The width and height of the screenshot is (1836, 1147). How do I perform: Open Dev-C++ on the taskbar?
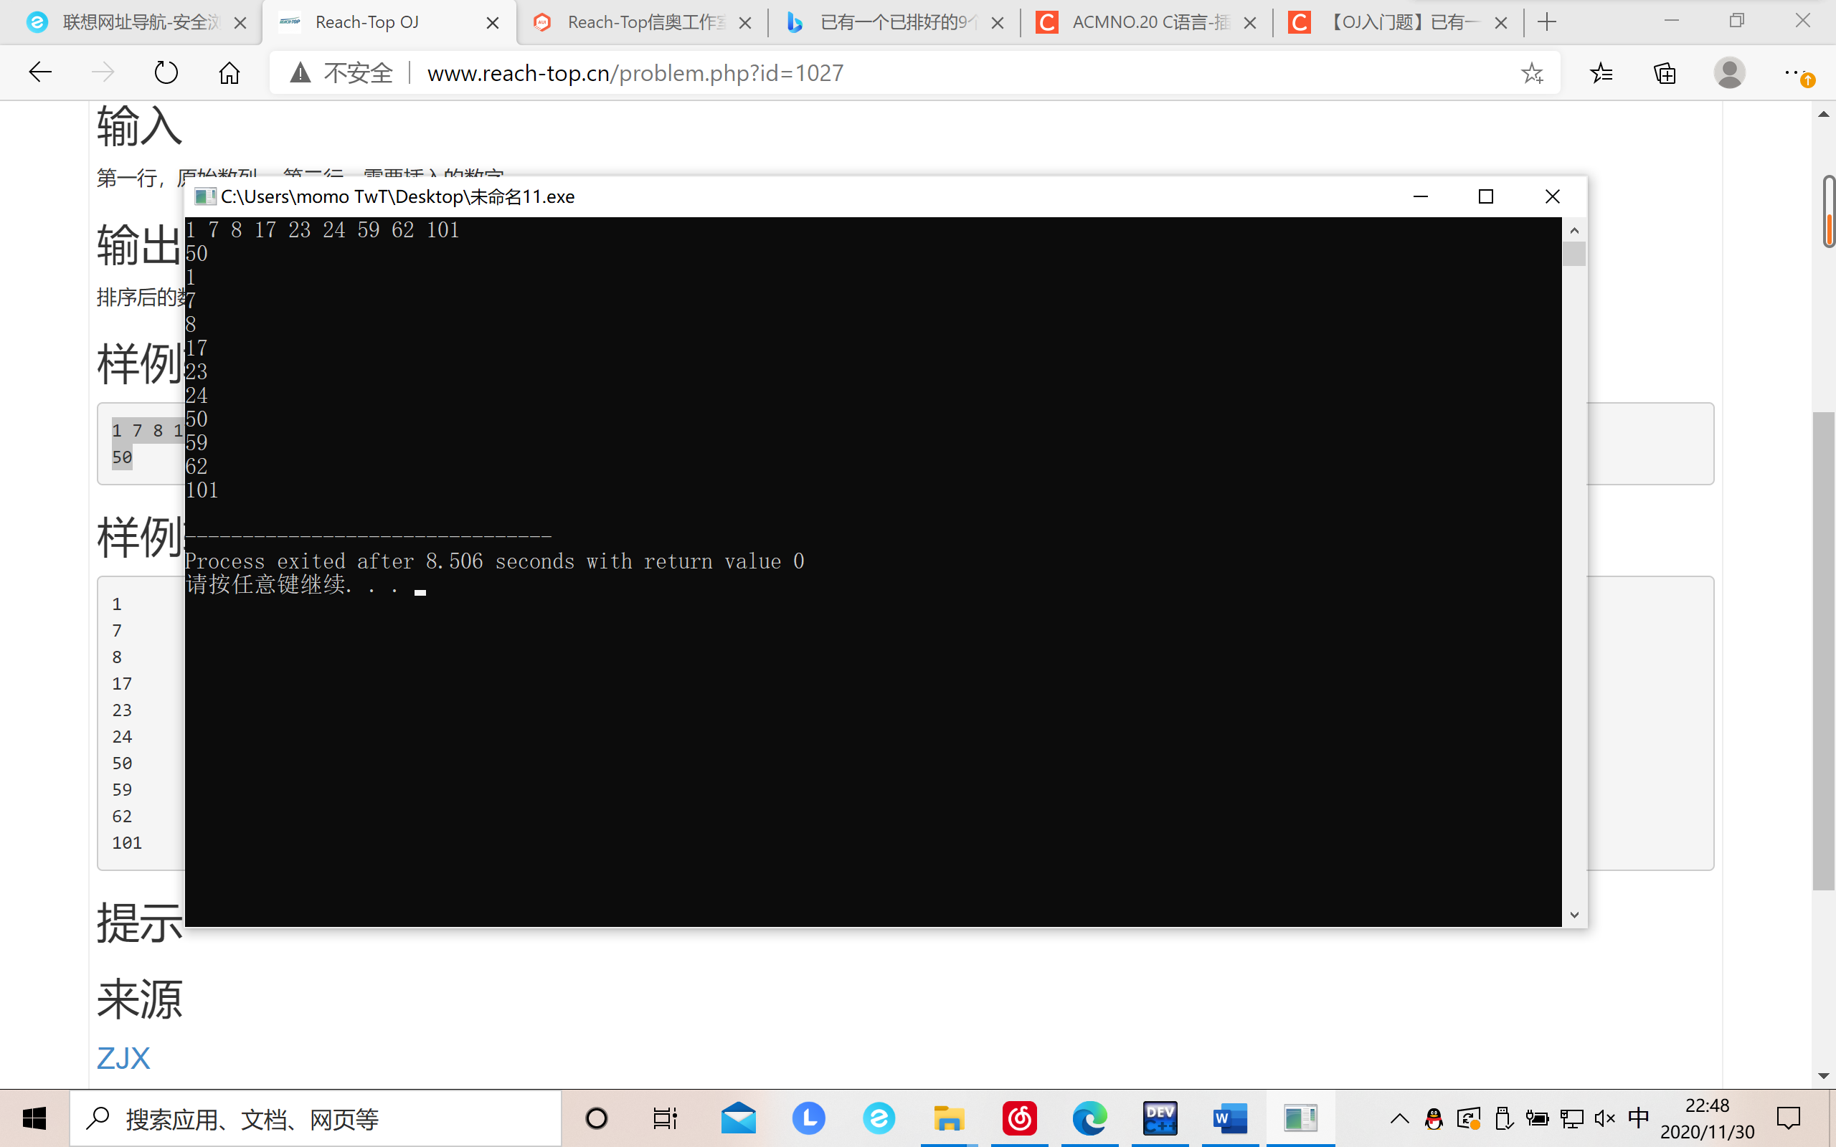click(x=1160, y=1118)
